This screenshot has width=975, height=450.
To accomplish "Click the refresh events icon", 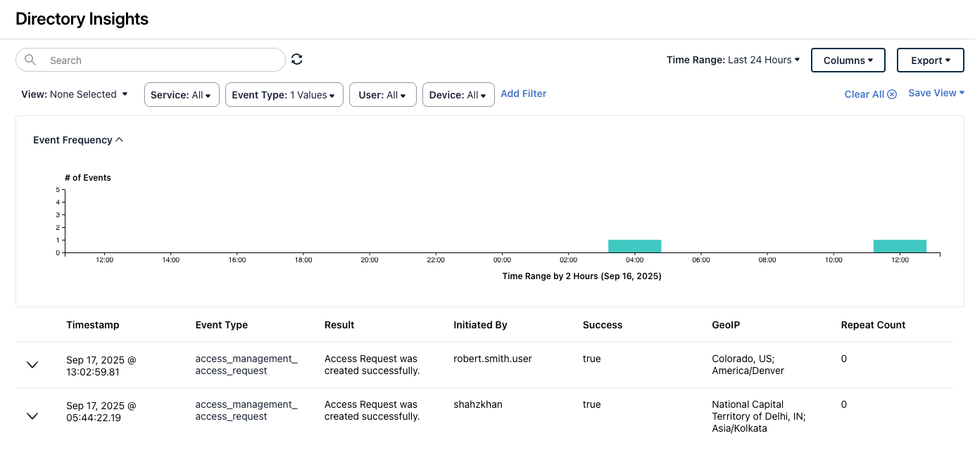I will coord(296,59).
